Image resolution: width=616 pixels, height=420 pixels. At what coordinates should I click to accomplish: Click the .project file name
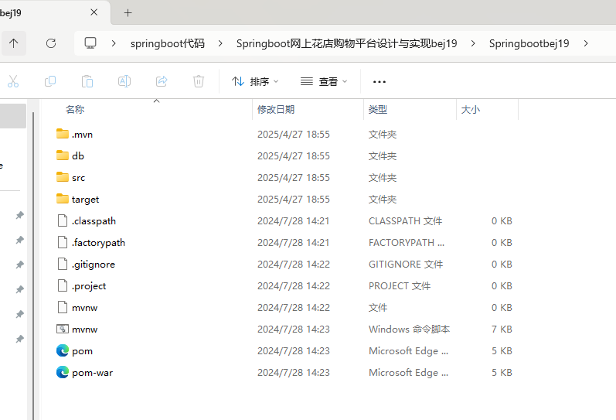click(x=89, y=286)
